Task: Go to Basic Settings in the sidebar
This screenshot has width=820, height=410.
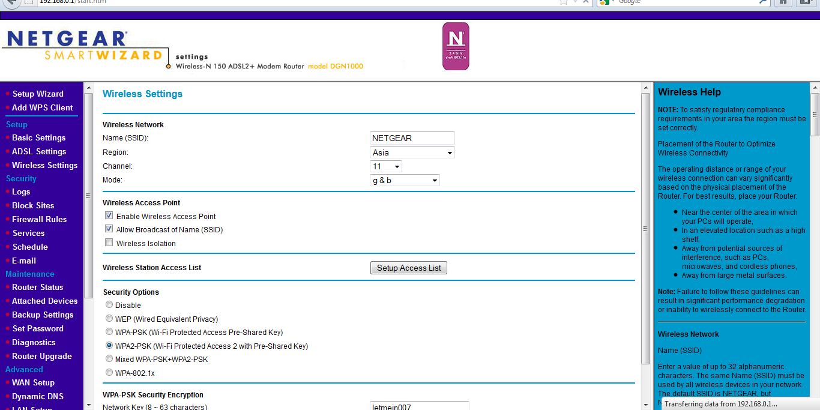Action: coord(38,137)
